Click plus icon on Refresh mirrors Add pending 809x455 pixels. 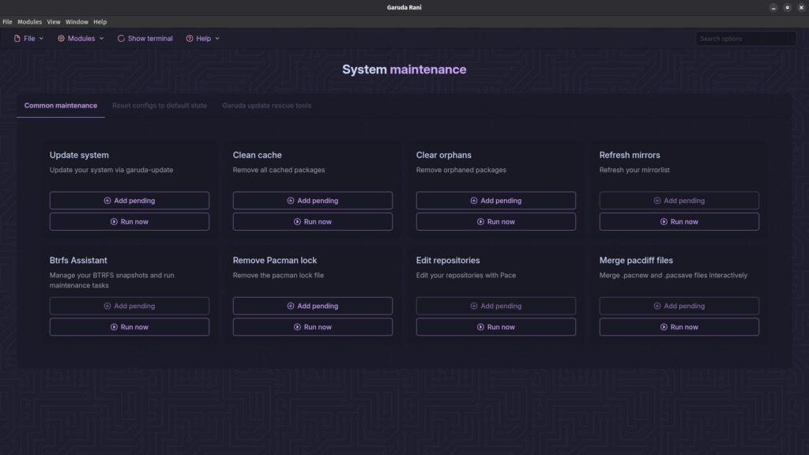pos(657,201)
